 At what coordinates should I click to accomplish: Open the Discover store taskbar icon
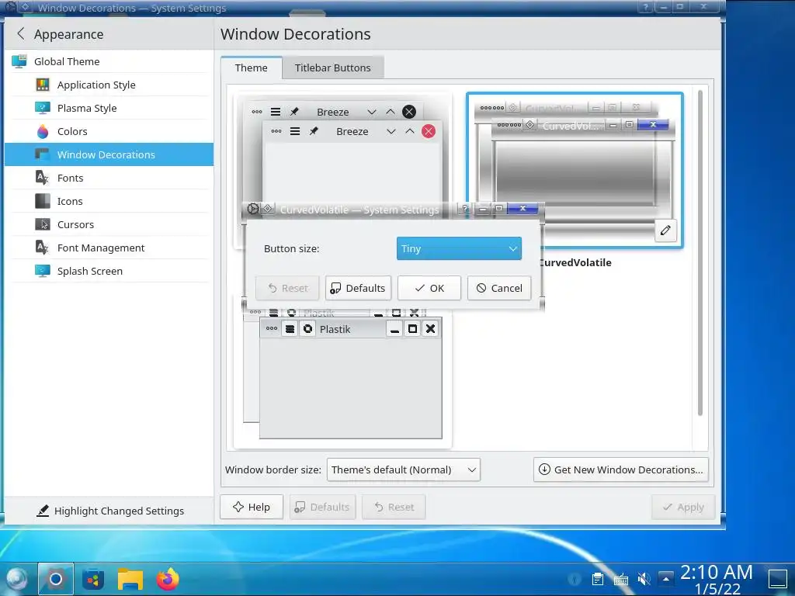tap(93, 579)
